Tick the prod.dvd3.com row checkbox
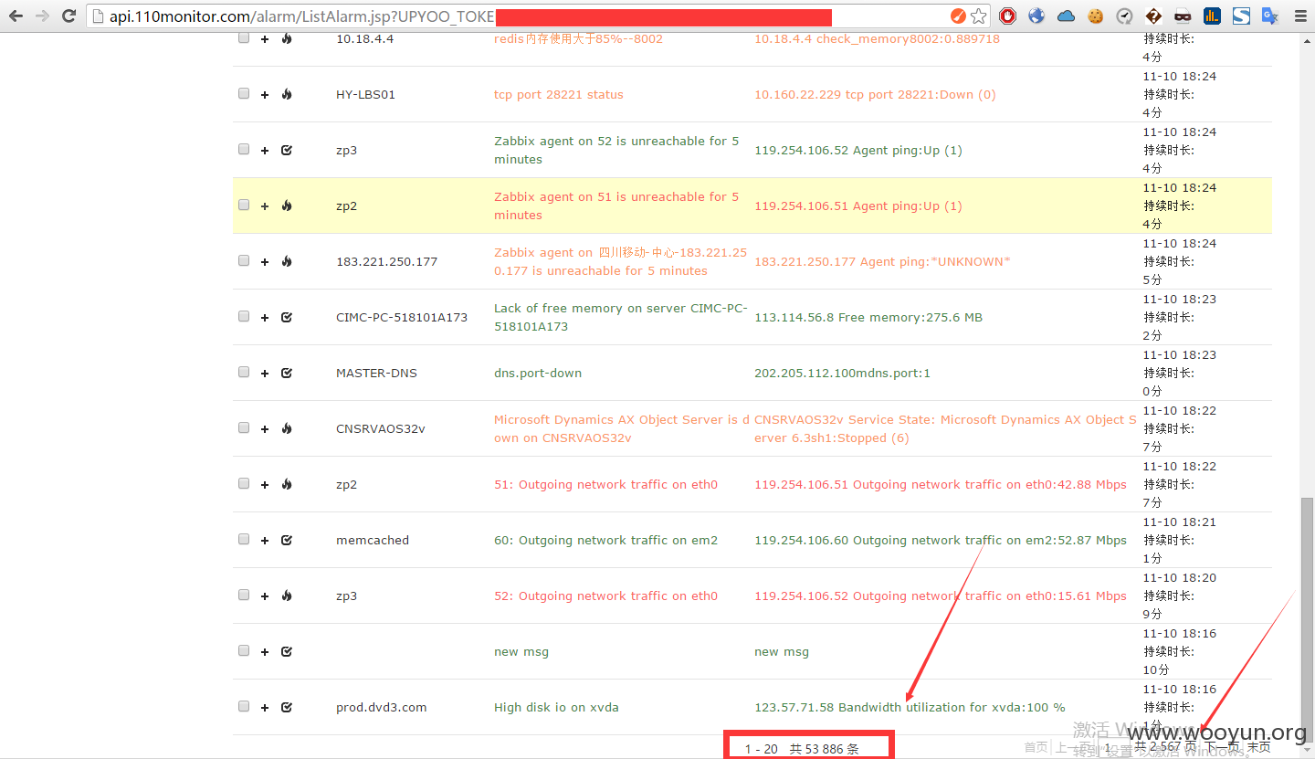This screenshot has width=1315, height=759. pos(244,706)
